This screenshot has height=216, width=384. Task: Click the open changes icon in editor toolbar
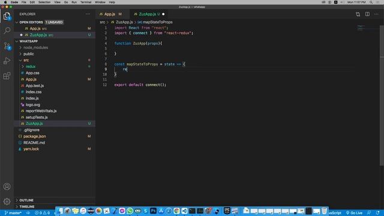358,14
